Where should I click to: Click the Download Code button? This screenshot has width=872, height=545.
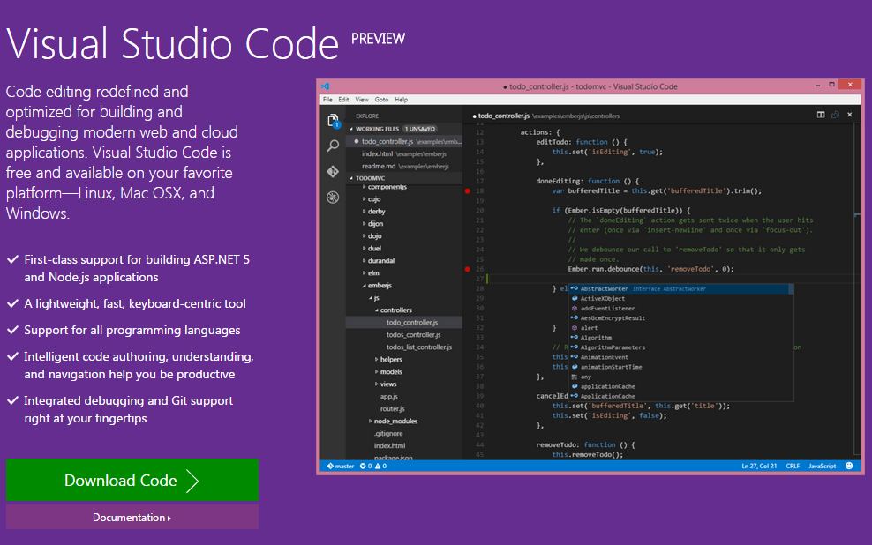[132, 479]
